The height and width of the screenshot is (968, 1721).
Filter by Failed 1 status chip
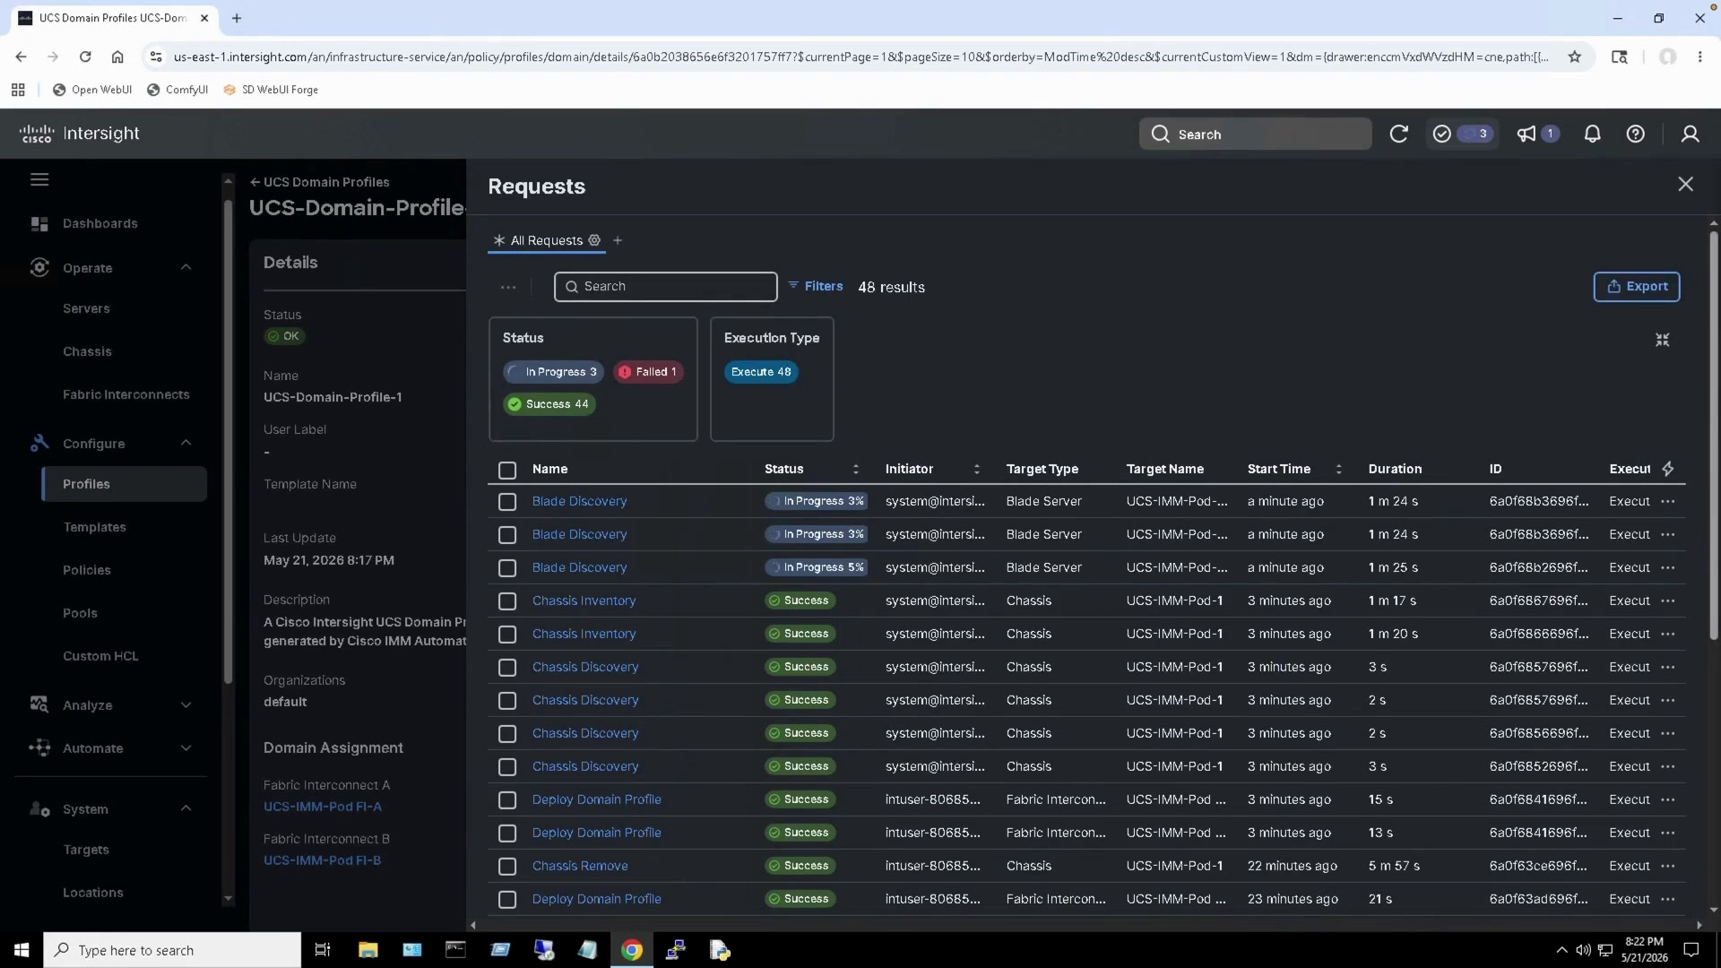[648, 372]
